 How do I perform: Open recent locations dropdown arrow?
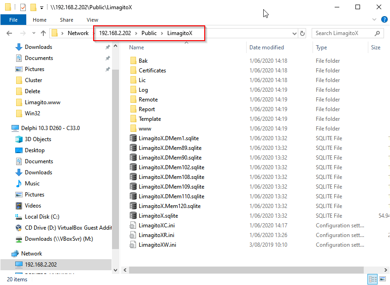[34, 33]
